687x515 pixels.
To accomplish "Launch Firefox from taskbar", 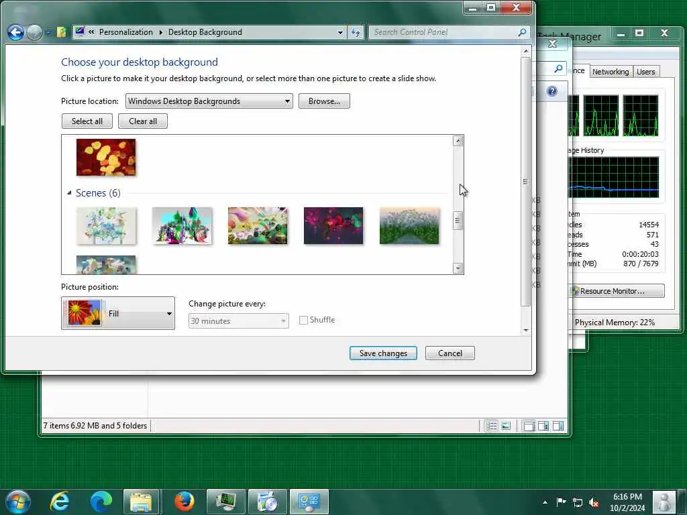I will pyautogui.click(x=184, y=502).
